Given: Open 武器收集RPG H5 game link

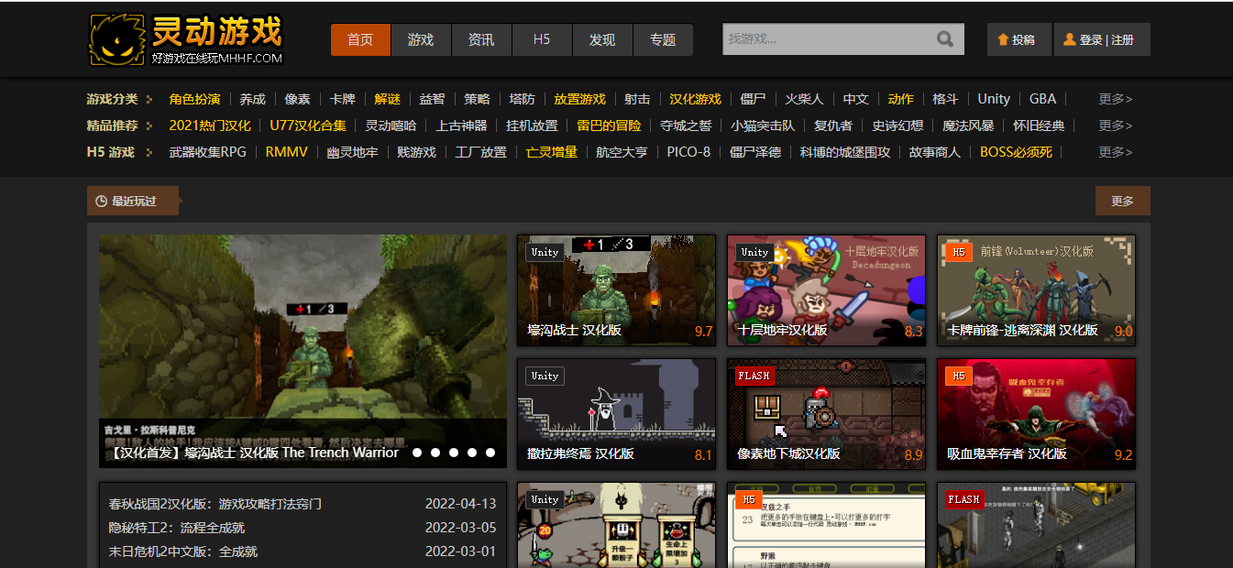Looking at the screenshot, I should click(208, 152).
